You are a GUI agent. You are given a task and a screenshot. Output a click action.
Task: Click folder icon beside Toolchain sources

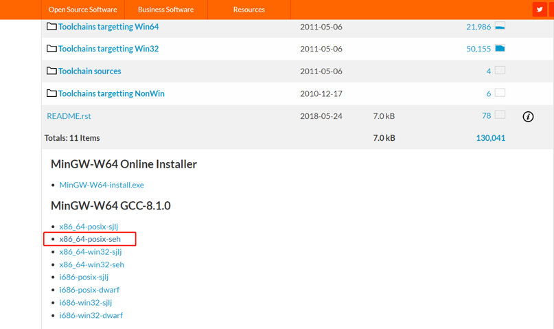[x=51, y=71]
